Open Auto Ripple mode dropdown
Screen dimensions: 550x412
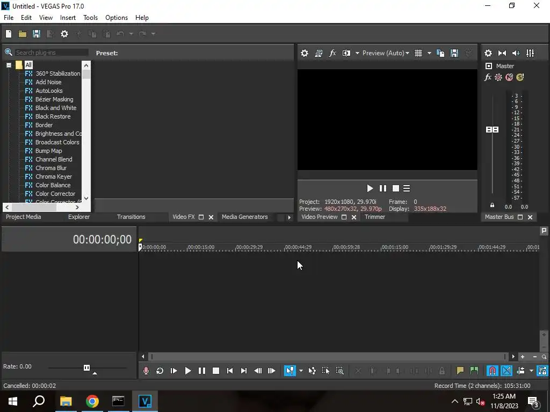tap(531, 371)
